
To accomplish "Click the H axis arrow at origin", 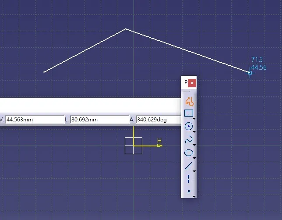I will click(159, 146).
